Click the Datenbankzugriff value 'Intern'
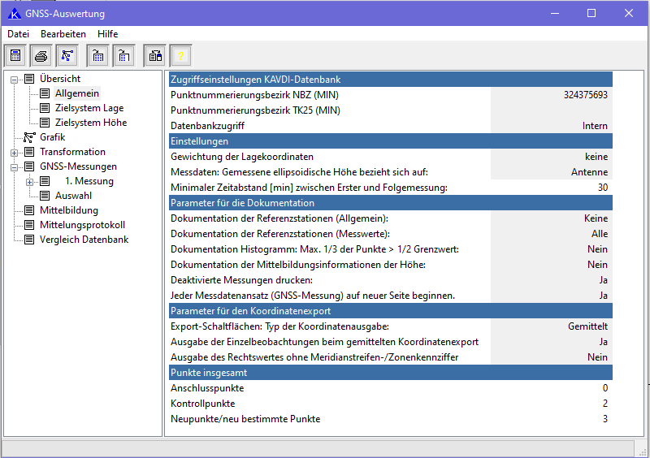Viewport: 650px width, 458px height. coord(595,126)
